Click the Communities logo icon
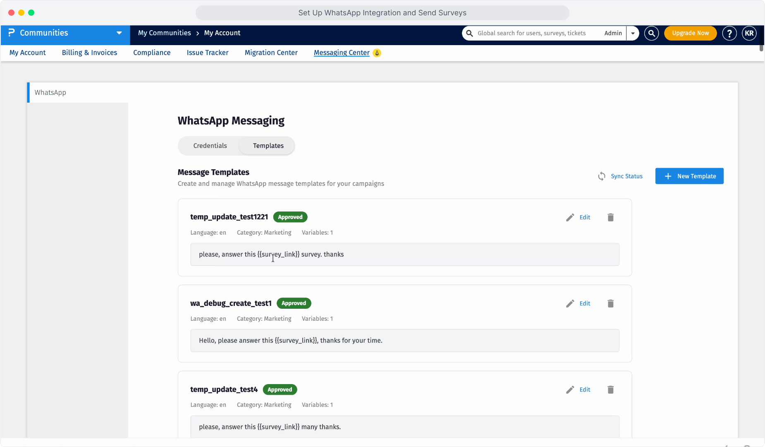This screenshot has width=765, height=447. (11, 33)
